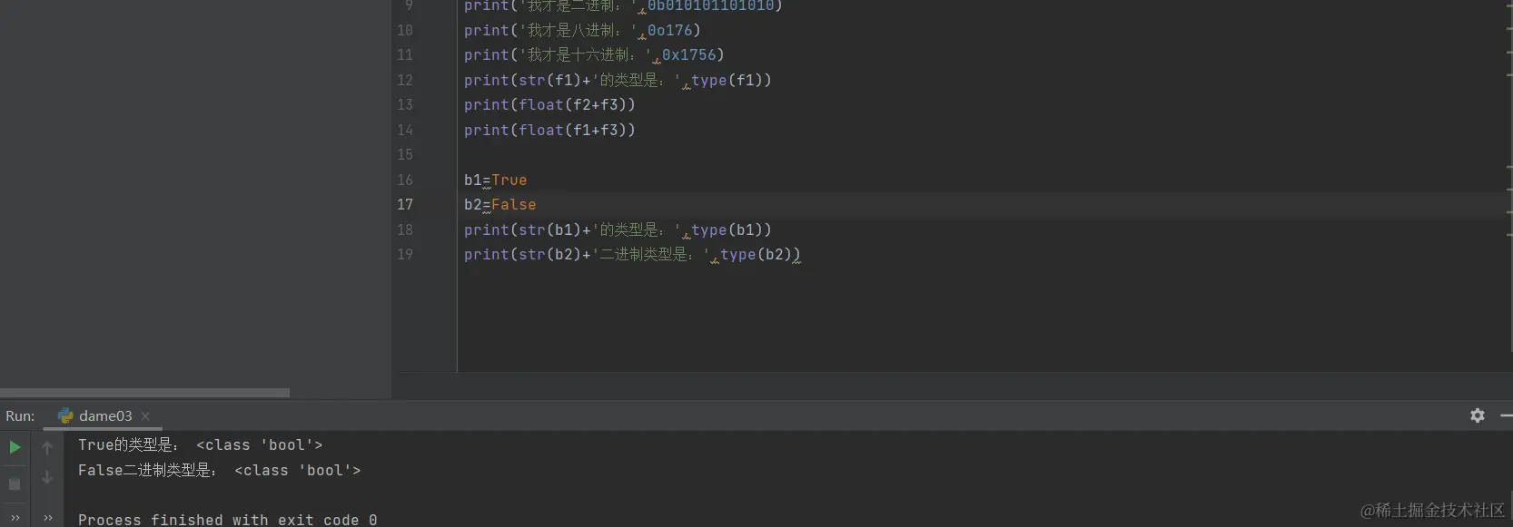Close the dame03 run tab
The image size is (1513, 527).
coord(145,416)
